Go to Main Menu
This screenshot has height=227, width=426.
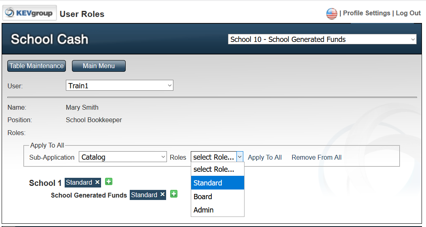pos(99,66)
